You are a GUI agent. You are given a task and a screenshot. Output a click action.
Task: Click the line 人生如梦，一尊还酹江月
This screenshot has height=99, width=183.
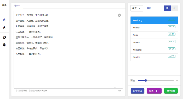[28, 54]
